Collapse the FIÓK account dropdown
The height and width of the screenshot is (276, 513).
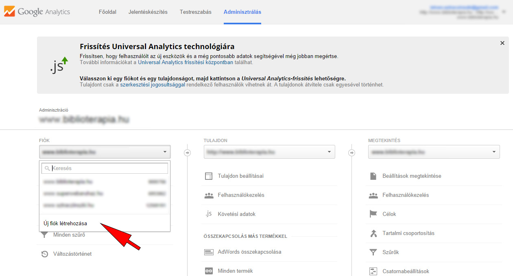tap(105, 152)
